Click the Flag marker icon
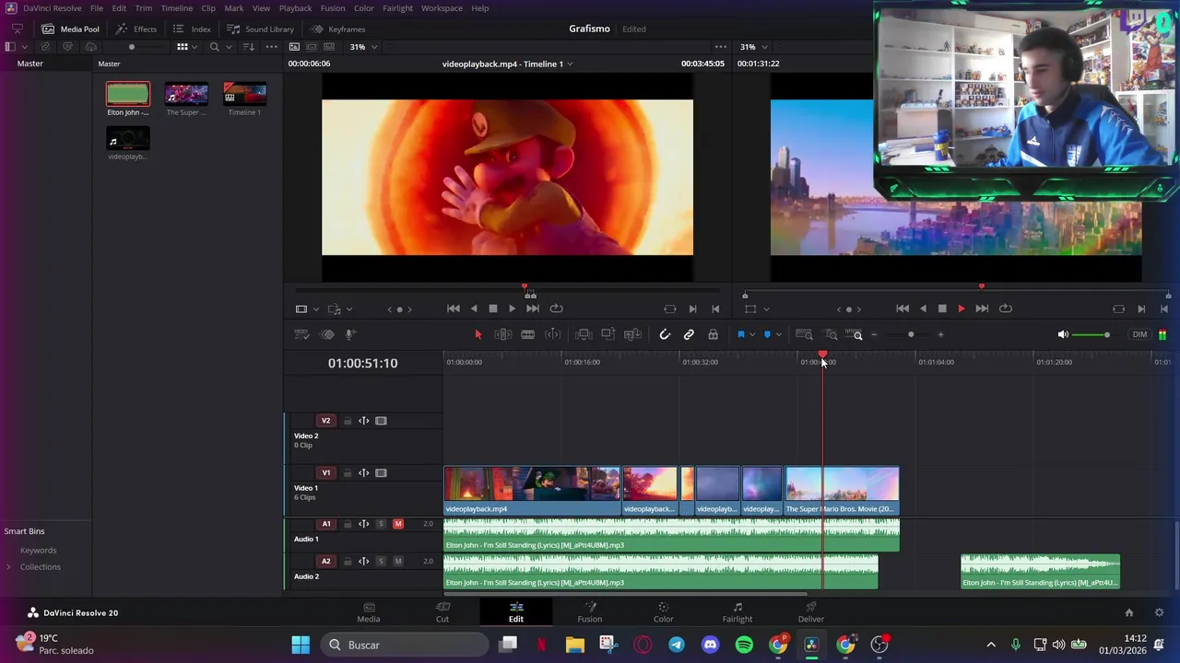The image size is (1180, 663). [741, 334]
